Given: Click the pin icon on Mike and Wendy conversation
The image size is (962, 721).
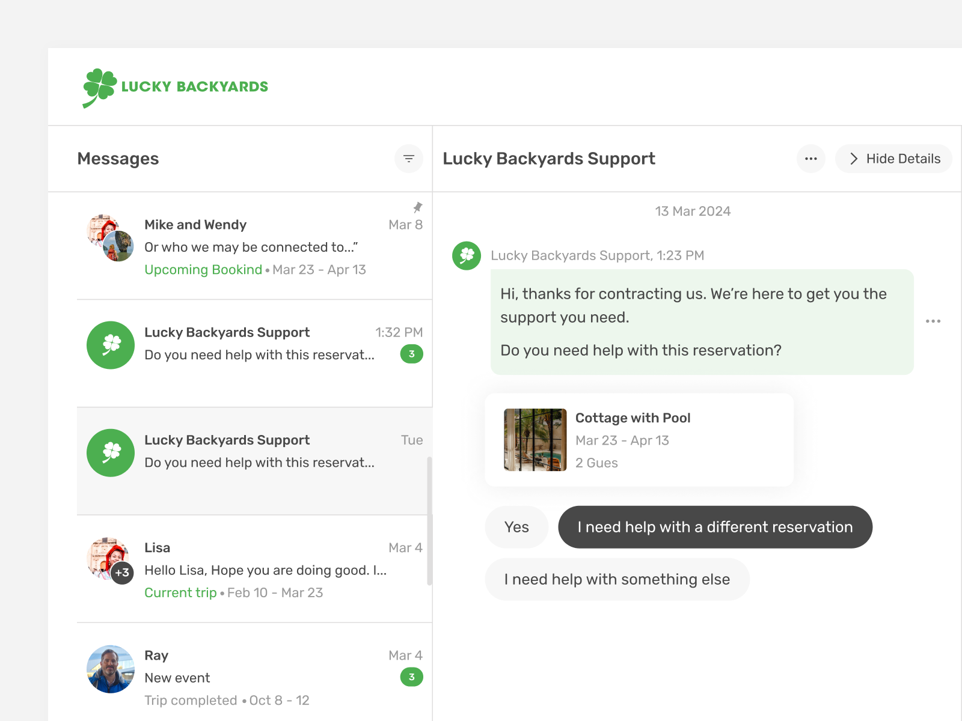Looking at the screenshot, I should tap(417, 208).
